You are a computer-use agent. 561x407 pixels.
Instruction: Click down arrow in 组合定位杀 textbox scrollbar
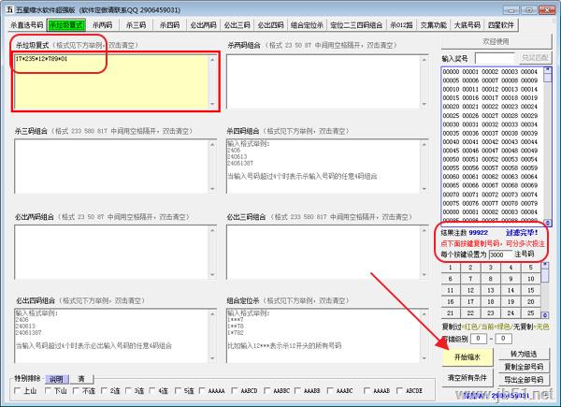tap(424, 358)
